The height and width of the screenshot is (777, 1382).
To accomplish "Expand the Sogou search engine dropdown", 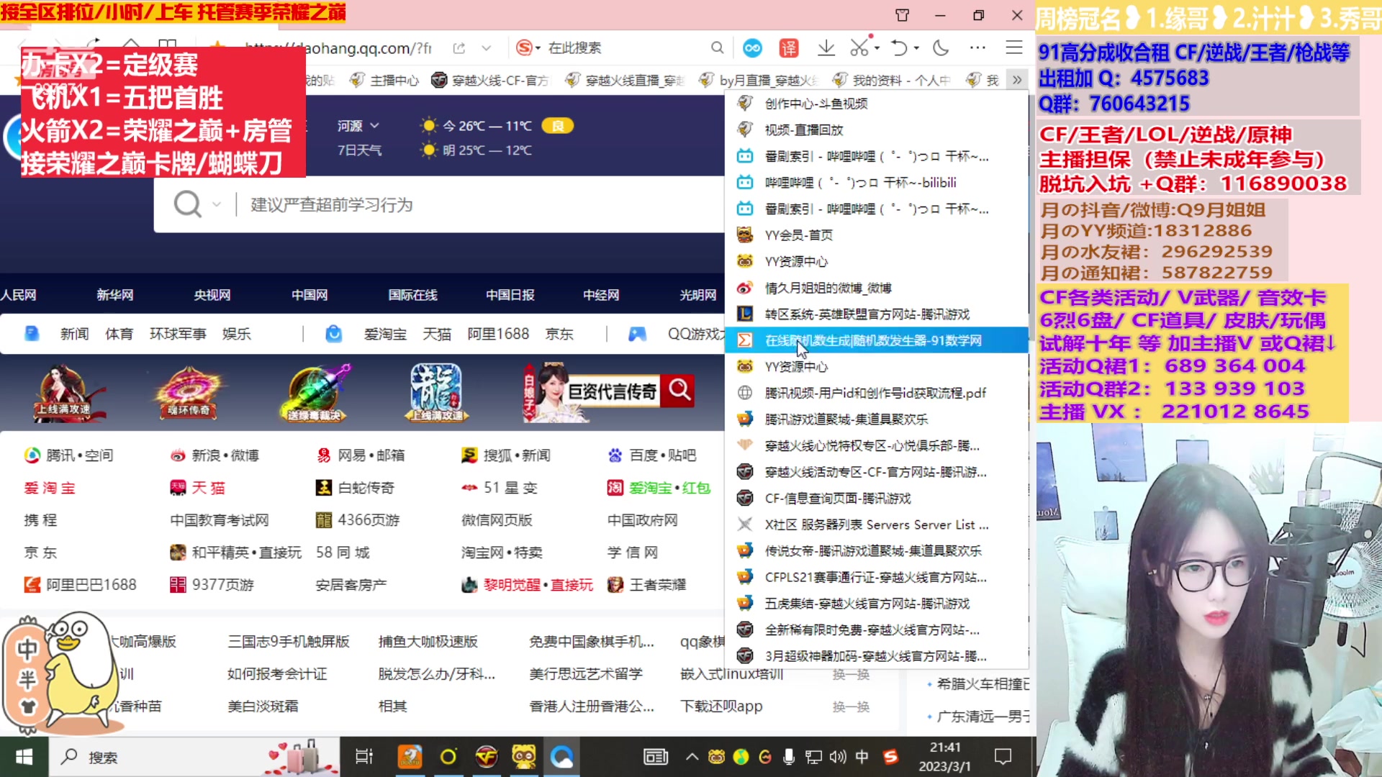I will click(538, 48).
